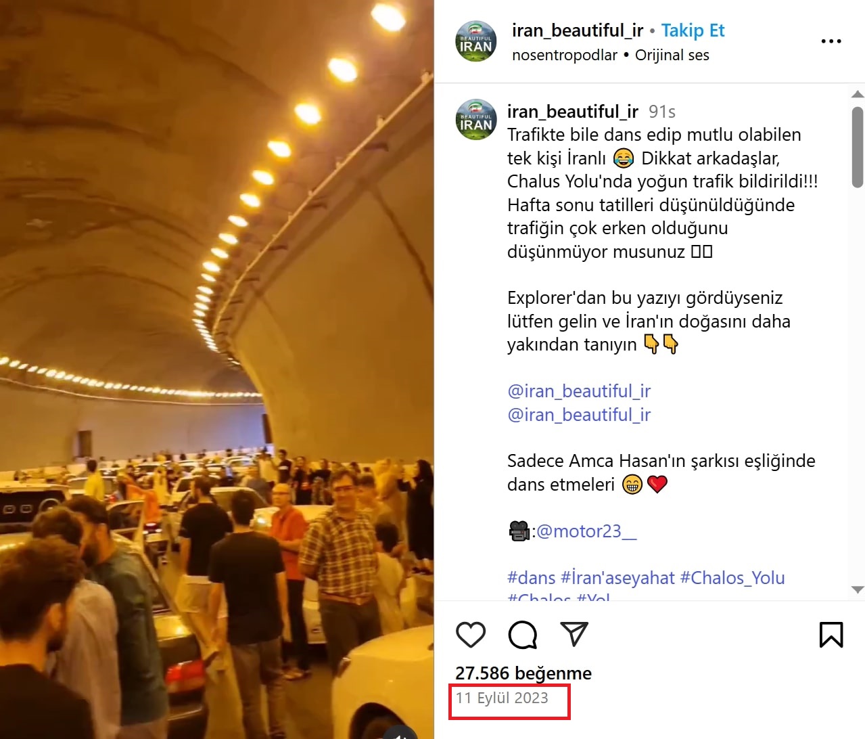Open iran_beautiful_ir username in header

(578, 30)
